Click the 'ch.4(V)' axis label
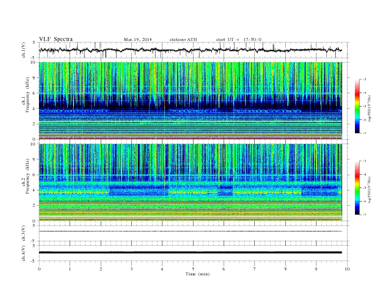Screen dimensions: 391x302 (x=24, y=253)
